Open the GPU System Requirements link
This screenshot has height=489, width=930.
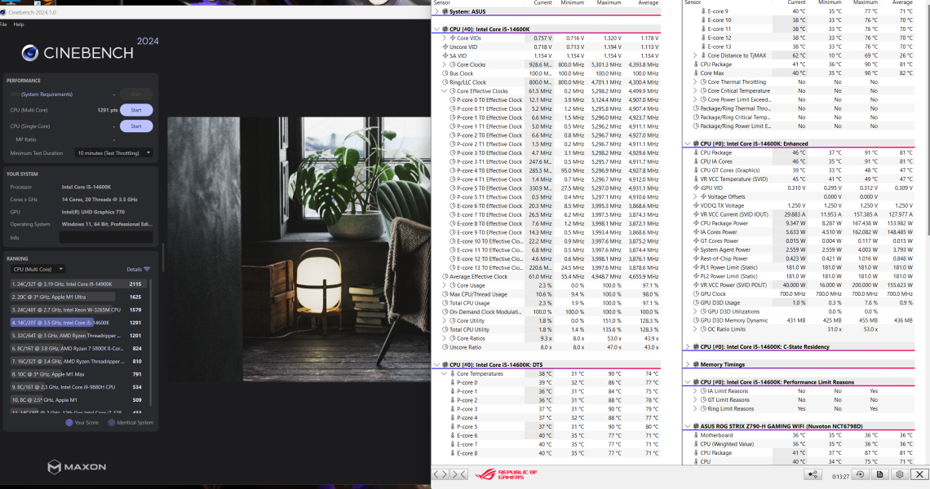click(46, 95)
